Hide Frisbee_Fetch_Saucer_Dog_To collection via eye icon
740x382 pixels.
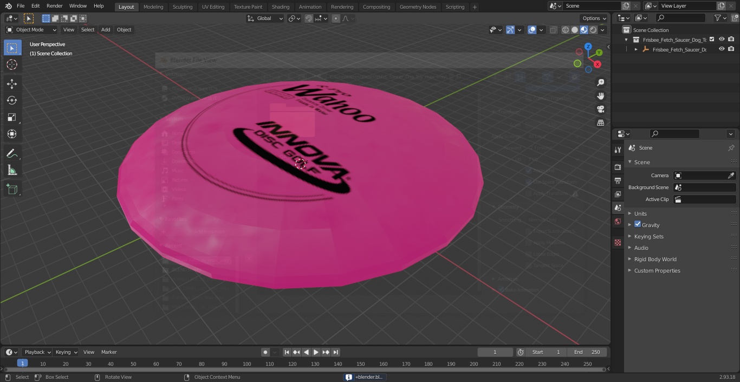click(722, 40)
